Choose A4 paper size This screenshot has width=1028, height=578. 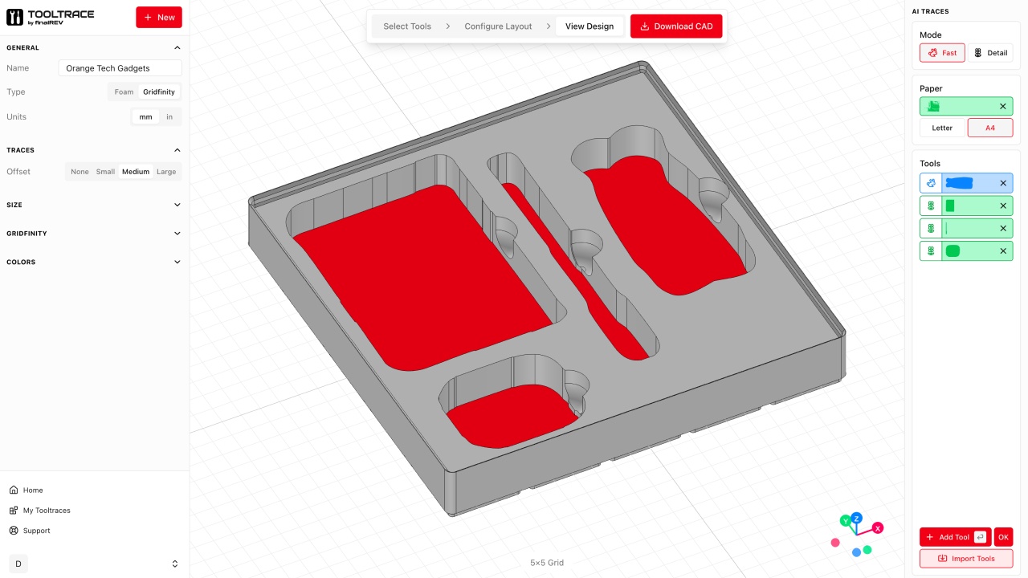click(990, 128)
